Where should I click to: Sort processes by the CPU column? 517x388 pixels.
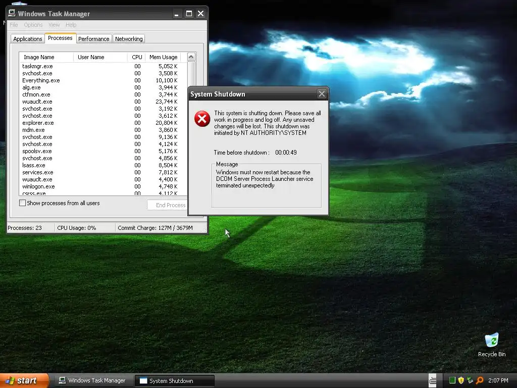(136, 57)
